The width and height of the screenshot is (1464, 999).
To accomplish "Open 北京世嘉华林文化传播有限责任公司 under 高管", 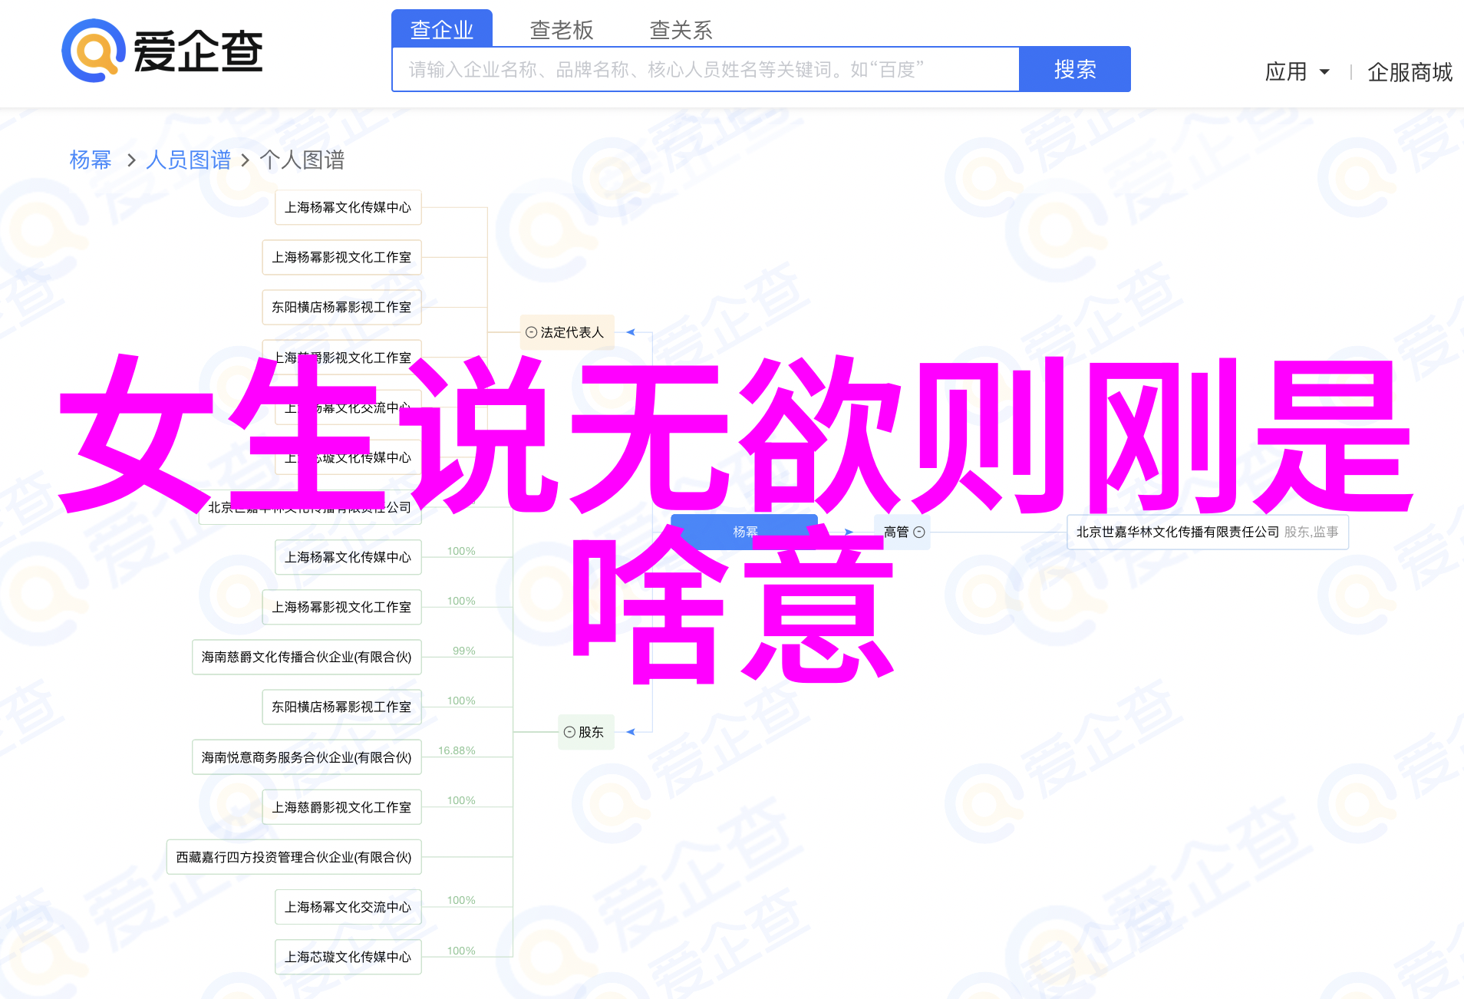I will click(x=1208, y=532).
